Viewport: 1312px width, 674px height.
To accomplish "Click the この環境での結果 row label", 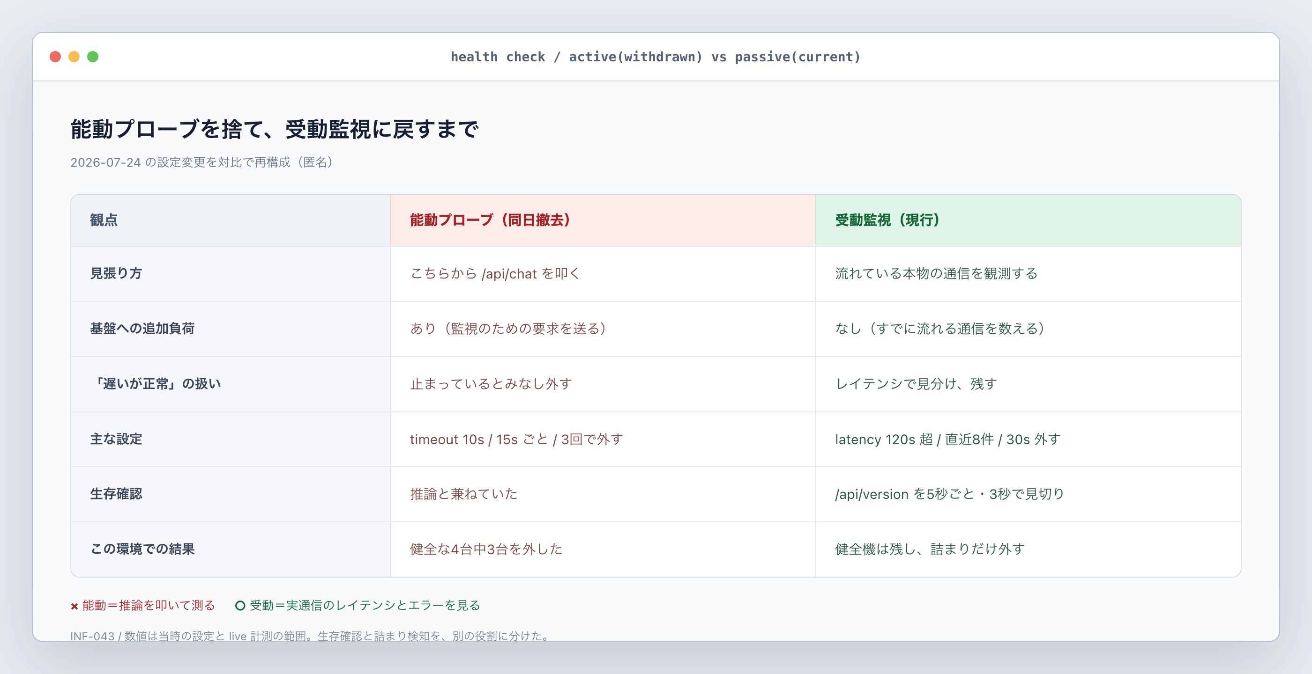I will [142, 549].
